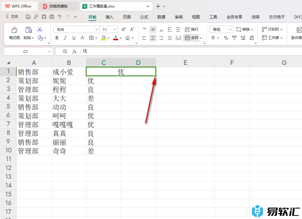Click the Redo arrow icon
This screenshot has width=302, height=219.
(68, 17)
